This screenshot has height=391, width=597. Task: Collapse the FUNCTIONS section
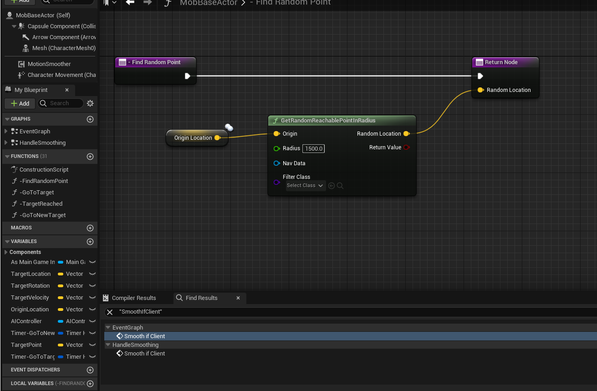click(7, 156)
